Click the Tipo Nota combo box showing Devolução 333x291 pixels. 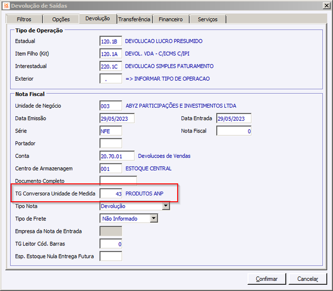134,206
